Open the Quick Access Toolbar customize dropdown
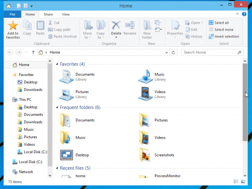Viewport: 252px width, 189px height. click(x=31, y=6)
